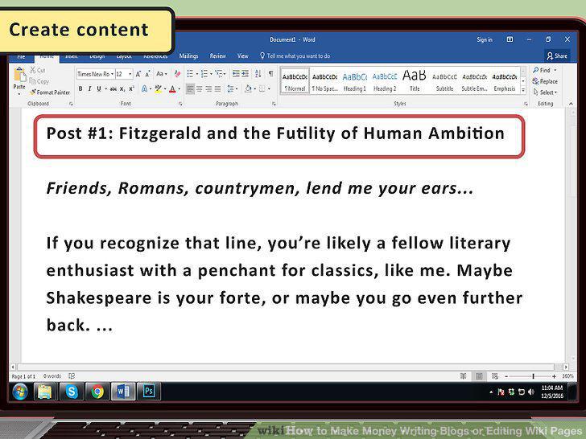Expand the Styles gallery More arrow

coord(523,90)
